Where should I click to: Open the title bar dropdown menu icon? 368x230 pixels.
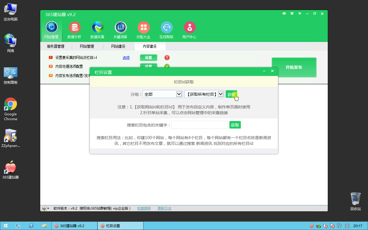tap(300, 14)
